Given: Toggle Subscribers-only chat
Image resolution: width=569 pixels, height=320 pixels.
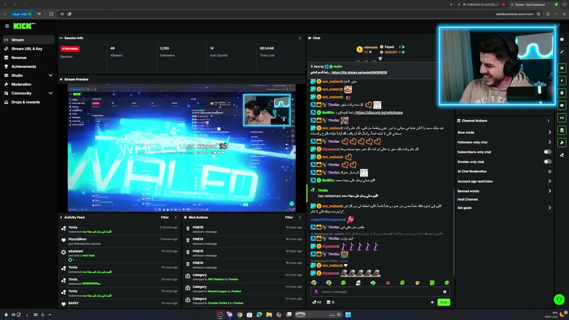Looking at the screenshot, I should pyautogui.click(x=548, y=152).
